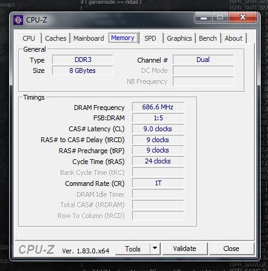Image resolution: width=268 pixels, height=271 pixels.
Task: Click the 1:5 FSB:DRAM value
Action: point(158,118)
